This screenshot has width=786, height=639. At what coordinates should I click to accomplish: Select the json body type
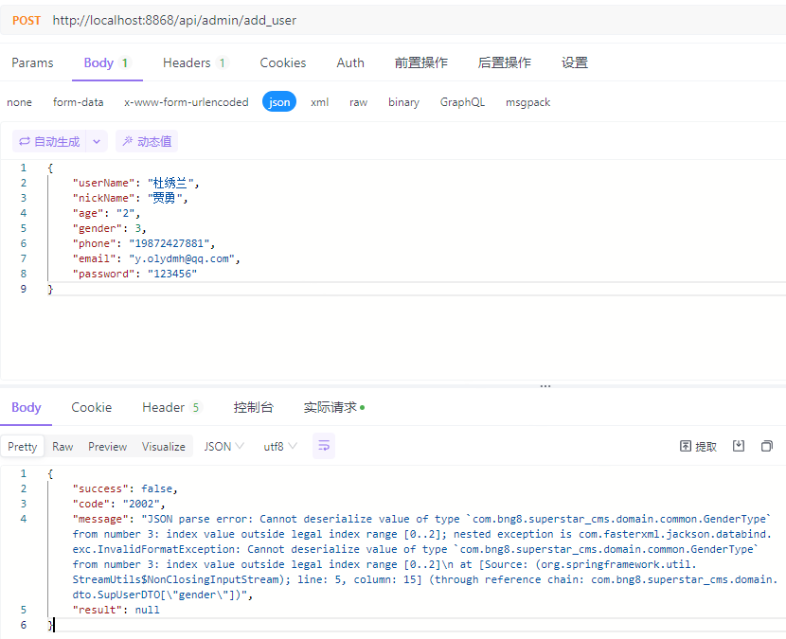coord(279,101)
